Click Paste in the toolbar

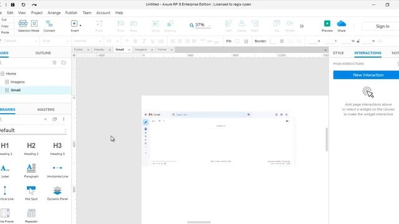point(5,32)
